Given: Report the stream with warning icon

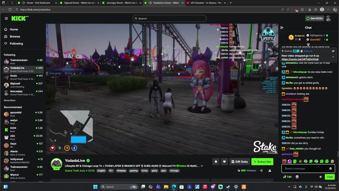Looking at the screenshot, I should (x=270, y=171).
